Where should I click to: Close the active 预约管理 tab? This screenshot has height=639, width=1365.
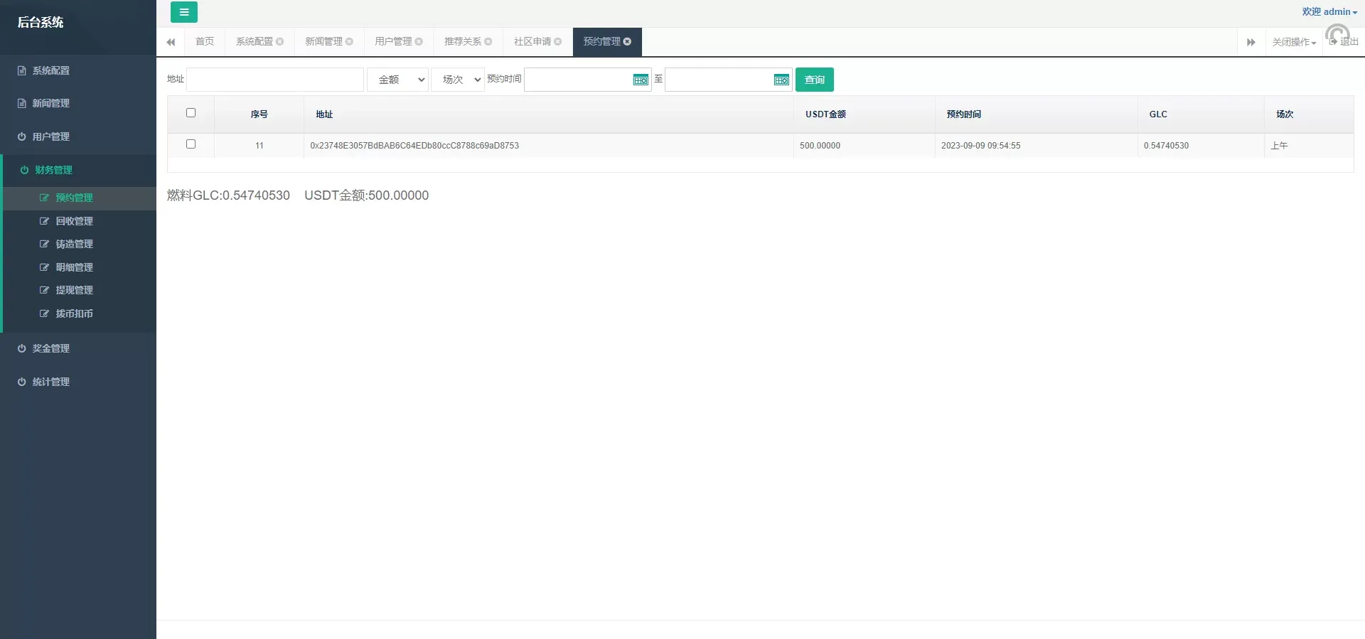(x=627, y=42)
